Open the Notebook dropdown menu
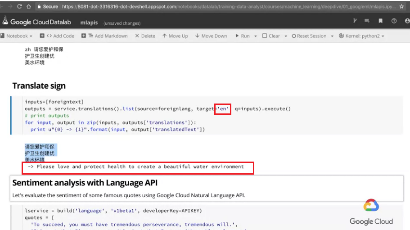 click(x=16, y=36)
